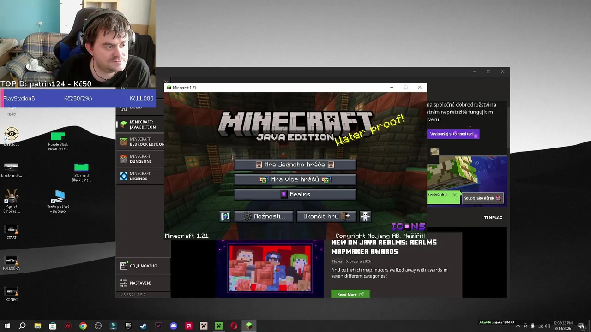Select the KONEC desktop video file
The width and height of the screenshot is (591, 332).
[x=12, y=294]
